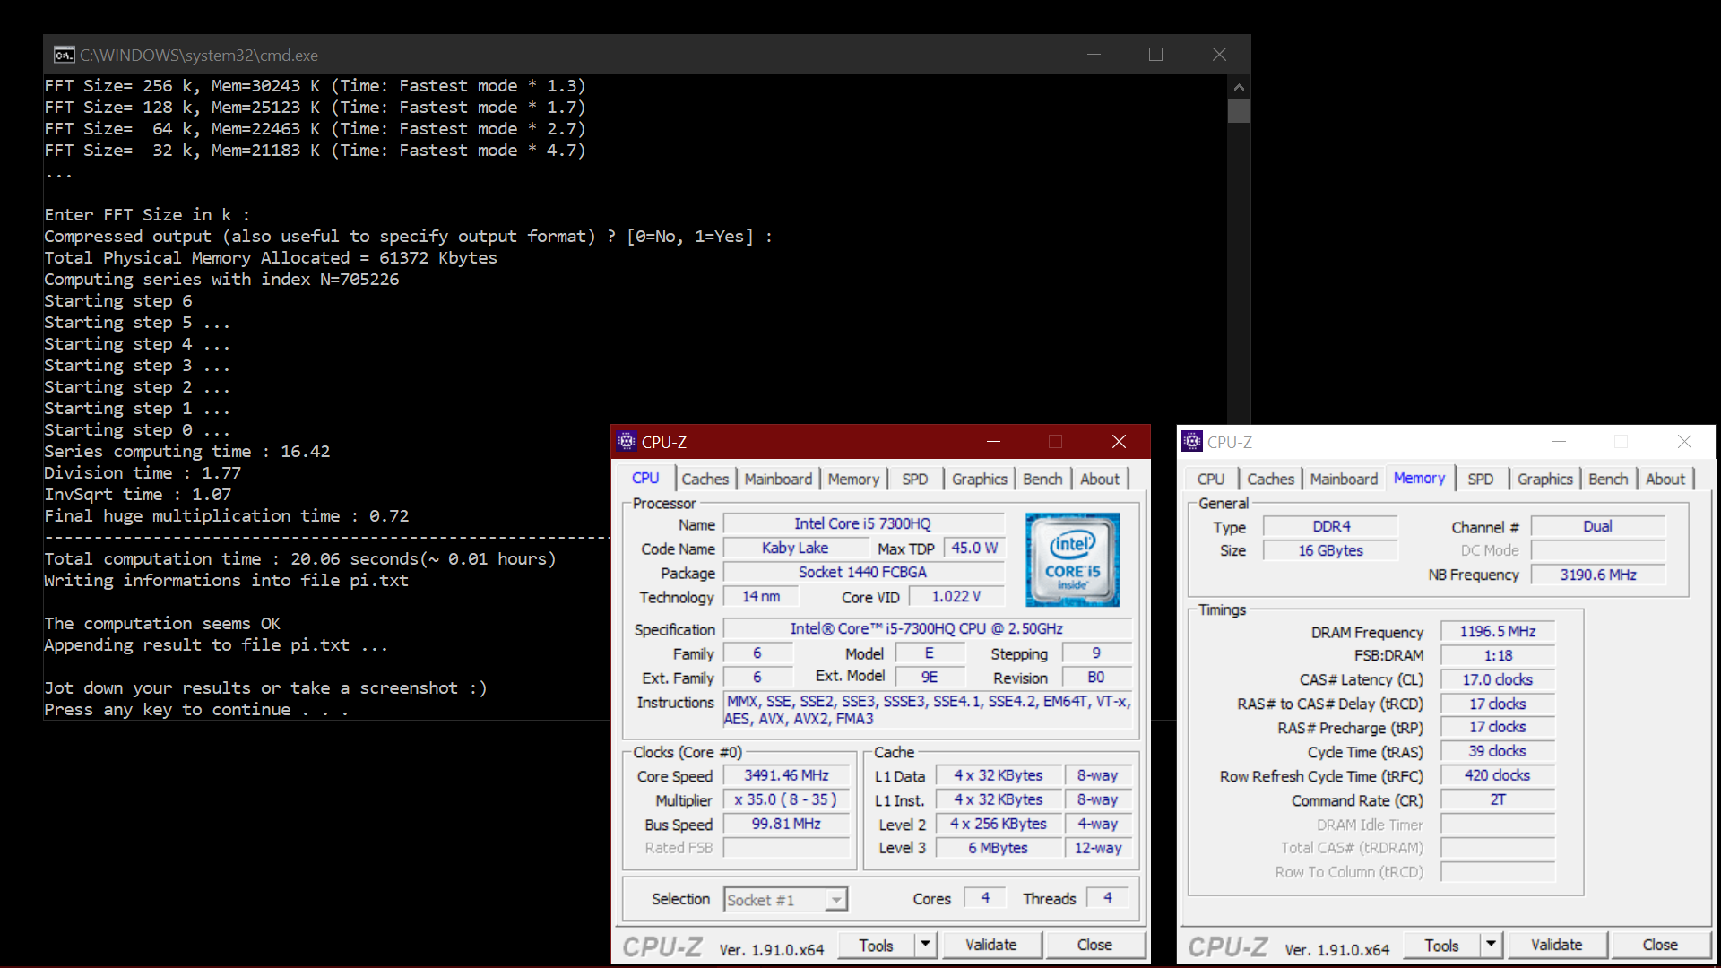Click Tools button in right CPU-Z window
The width and height of the screenshot is (1721, 968).
(1441, 945)
